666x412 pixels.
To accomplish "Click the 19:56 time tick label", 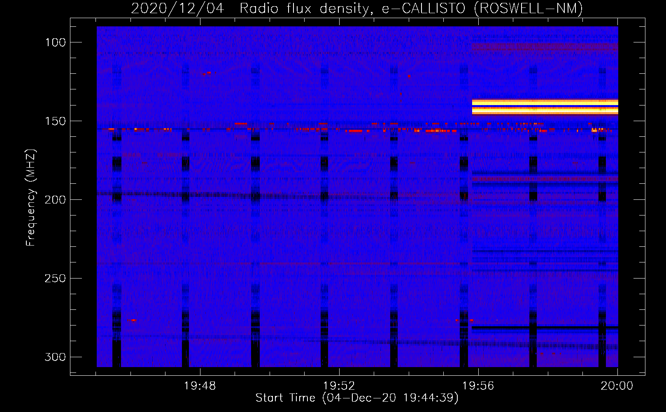I will click(x=478, y=386).
